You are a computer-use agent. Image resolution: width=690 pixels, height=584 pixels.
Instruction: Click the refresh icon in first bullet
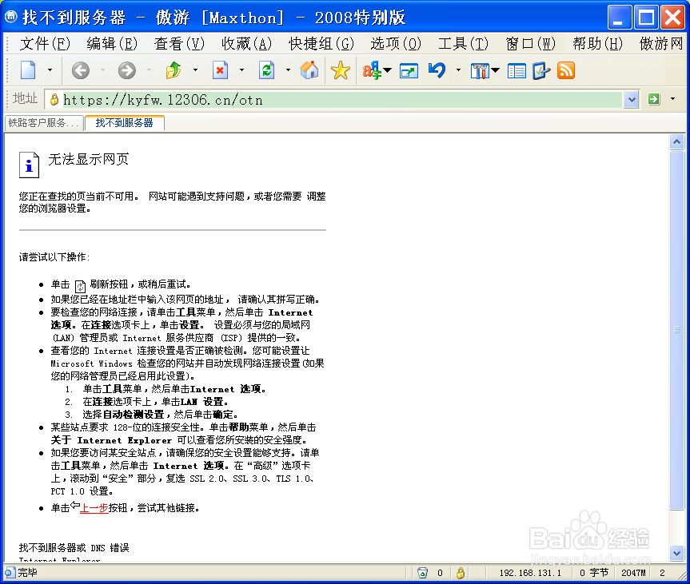coord(80,286)
